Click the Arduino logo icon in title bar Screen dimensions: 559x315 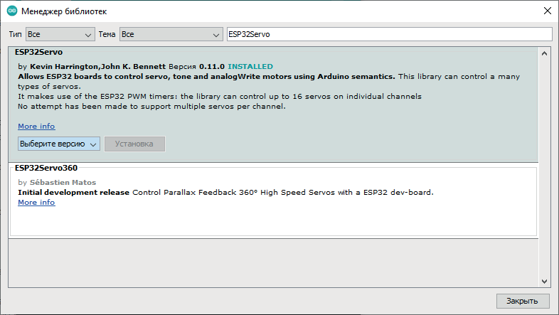click(12, 11)
